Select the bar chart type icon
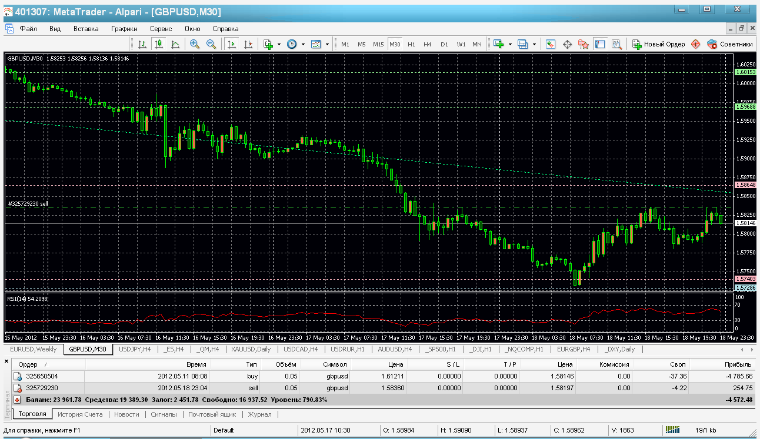This screenshot has width=760, height=439. (142, 44)
